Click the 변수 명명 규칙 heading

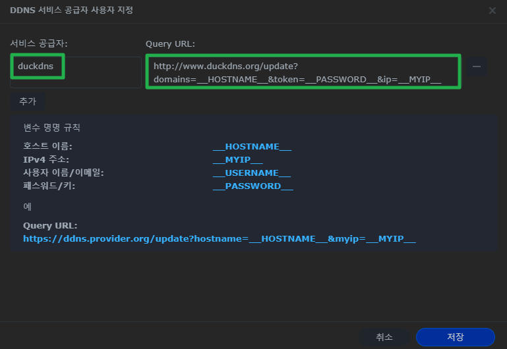pyautogui.click(x=51, y=127)
